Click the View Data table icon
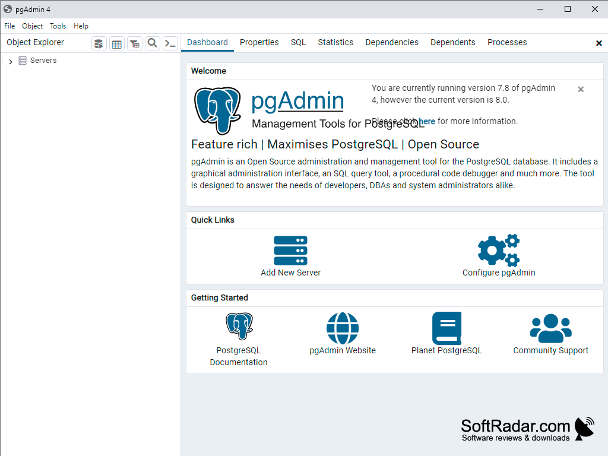Image resolution: width=608 pixels, height=456 pixels. click(117, 43)
